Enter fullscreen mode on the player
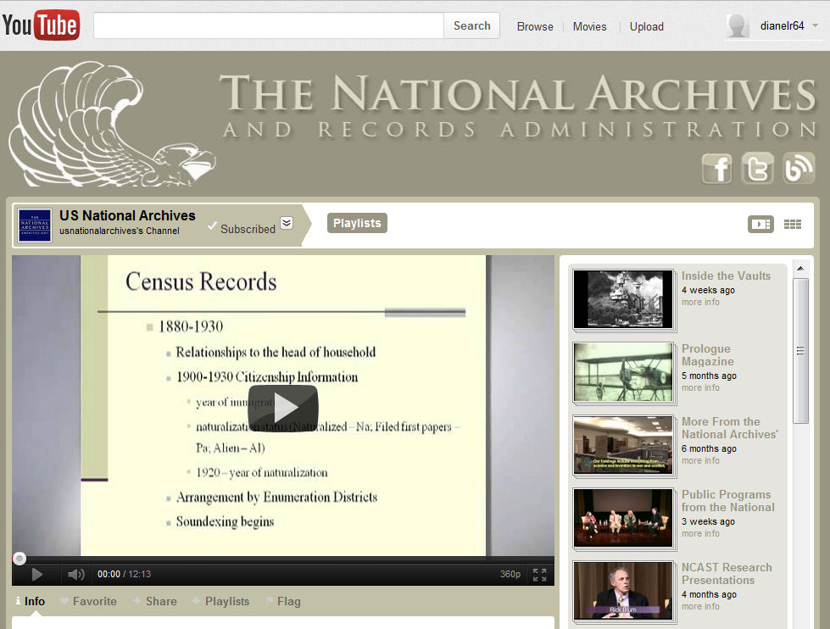The height and width of the screenshot is (629, 830). click(539, 574)
